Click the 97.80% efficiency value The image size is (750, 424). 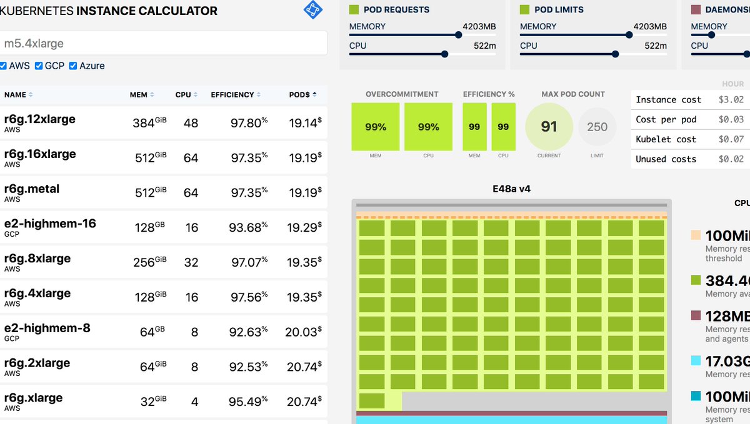click(249, 123)
